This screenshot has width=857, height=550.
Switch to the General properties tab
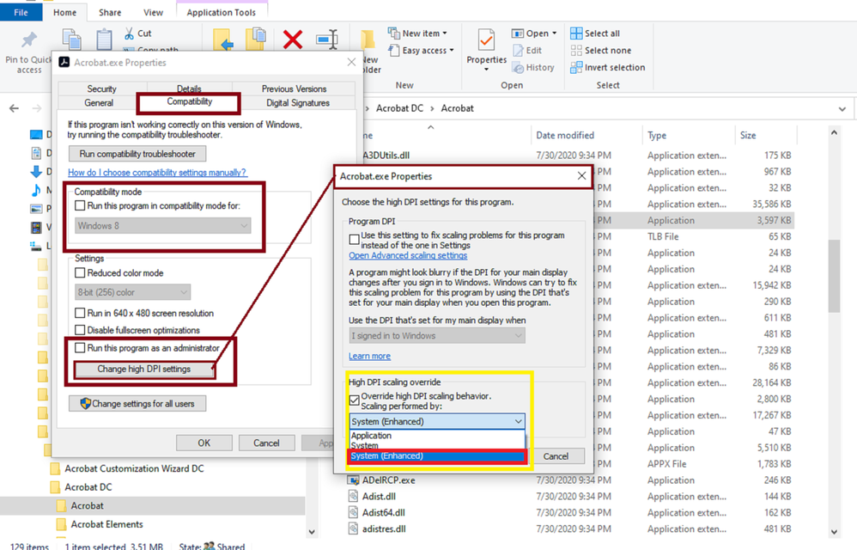(x=99, y=103)
